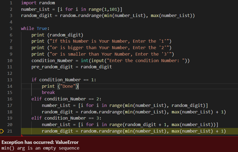Click line number 16 in the gutter

pyautogui.click(x=10, y=99)
